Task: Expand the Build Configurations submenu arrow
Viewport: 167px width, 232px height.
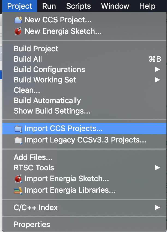Action: (x=157, y=69)
